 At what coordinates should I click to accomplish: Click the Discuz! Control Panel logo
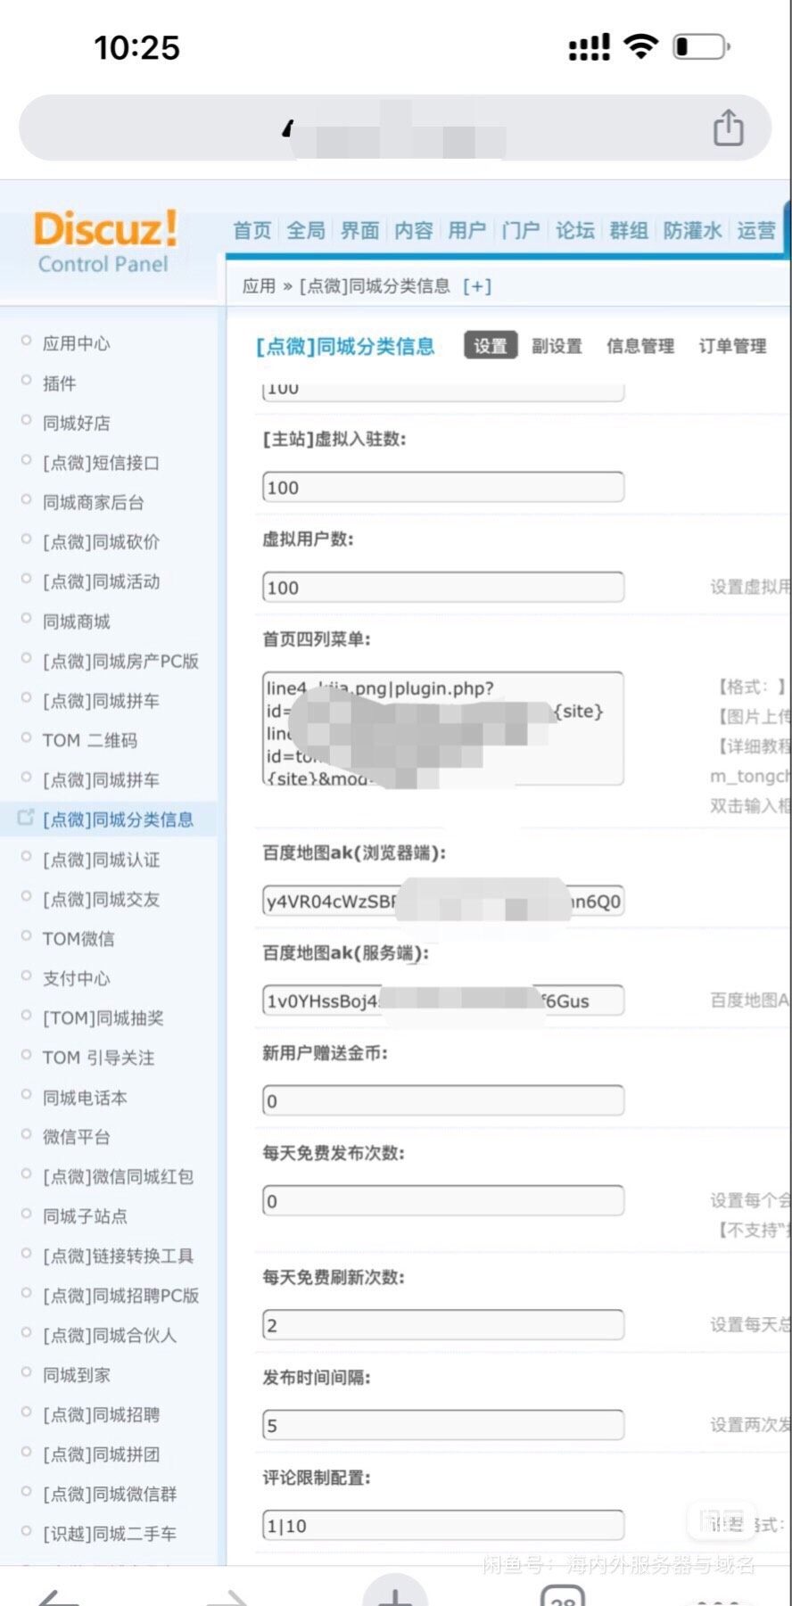tap(104, 240)
